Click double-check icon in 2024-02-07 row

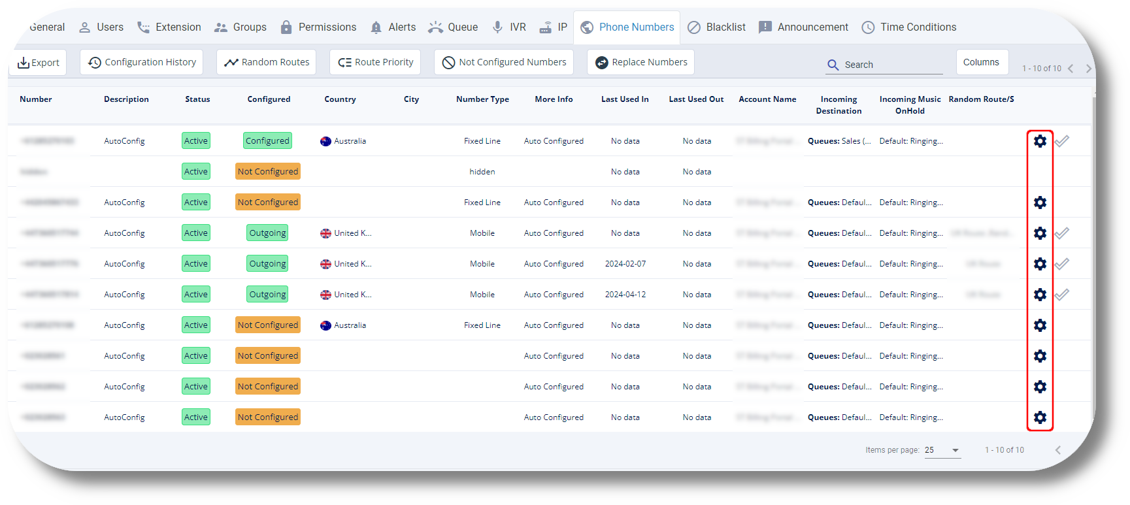pos(1062,264)
